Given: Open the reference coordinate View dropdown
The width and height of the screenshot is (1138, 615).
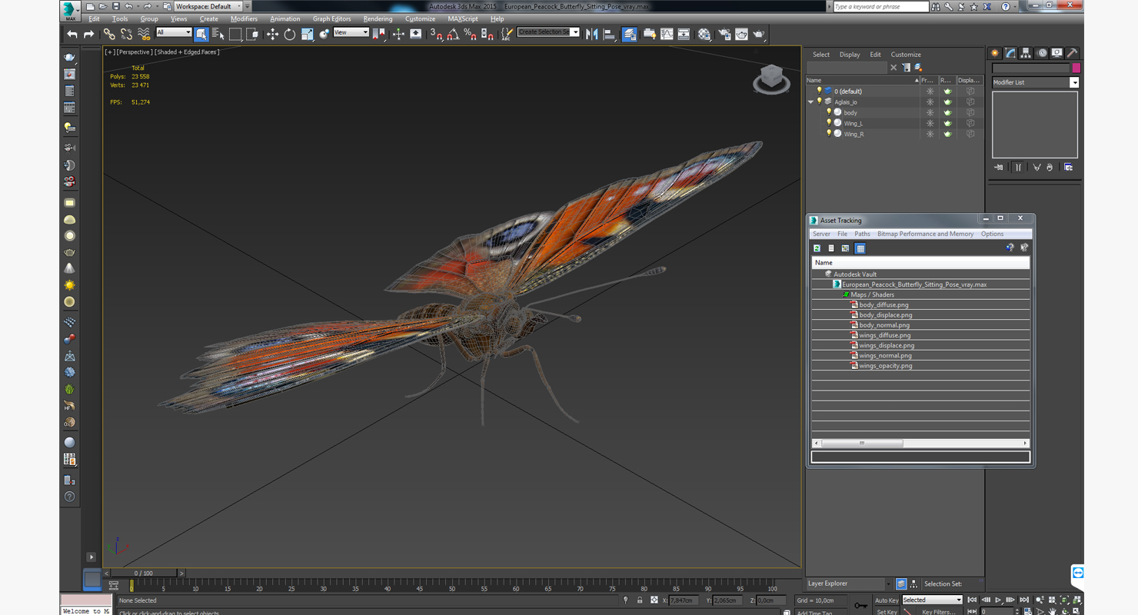Looking at the screenshot, I should (x=351, y=32).
